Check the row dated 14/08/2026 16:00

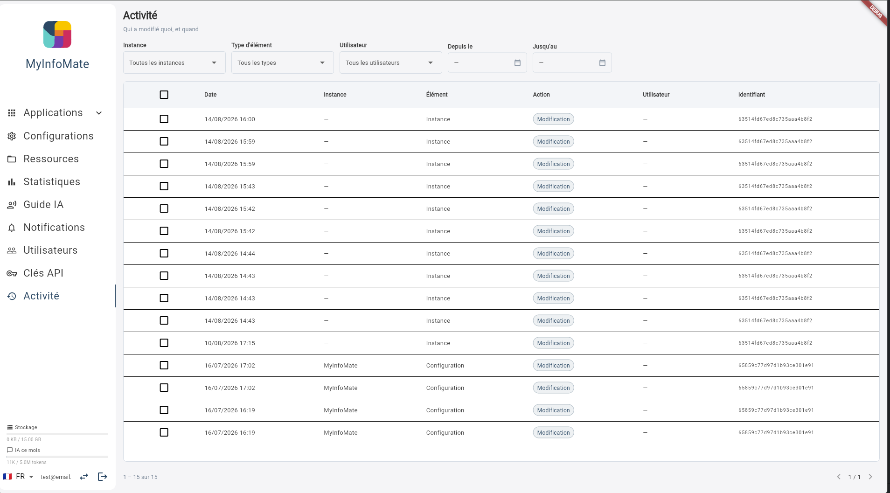[x=164, y=119]
